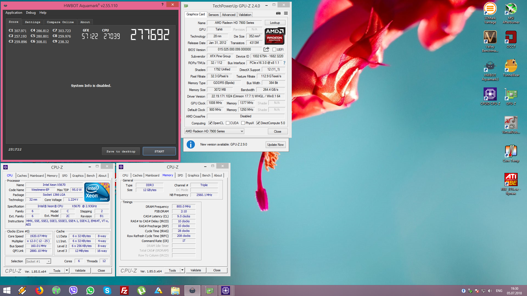Open CPUID CPU-Z desktop shortcut

(x=490, y=96)
